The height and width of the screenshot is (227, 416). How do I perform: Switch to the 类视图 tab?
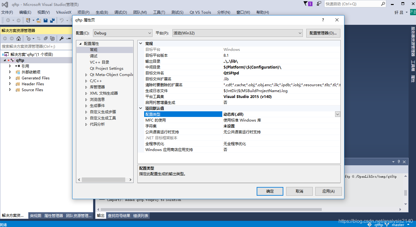[x=35, y=216]
